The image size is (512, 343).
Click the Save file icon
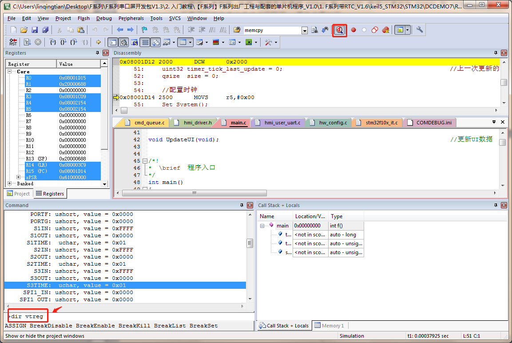coord(35,30)
